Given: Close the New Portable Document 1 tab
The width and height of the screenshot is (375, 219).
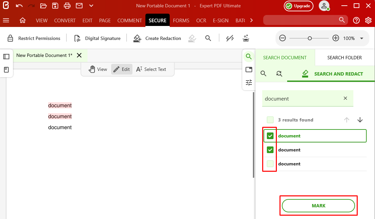Looking at the screenshot, I should coord(79,55).
